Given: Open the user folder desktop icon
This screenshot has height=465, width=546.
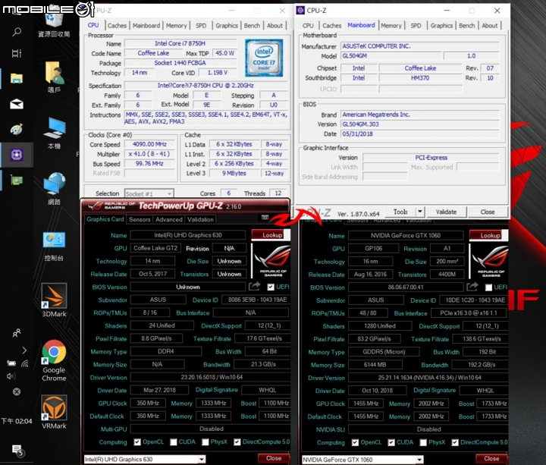Looking at the screenshot, I should point(54,77).
